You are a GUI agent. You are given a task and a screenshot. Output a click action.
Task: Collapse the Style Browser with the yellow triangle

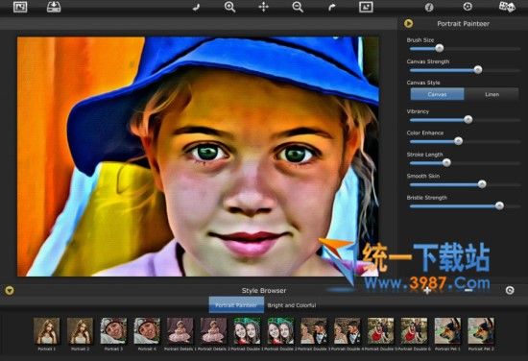coord(10,290)
